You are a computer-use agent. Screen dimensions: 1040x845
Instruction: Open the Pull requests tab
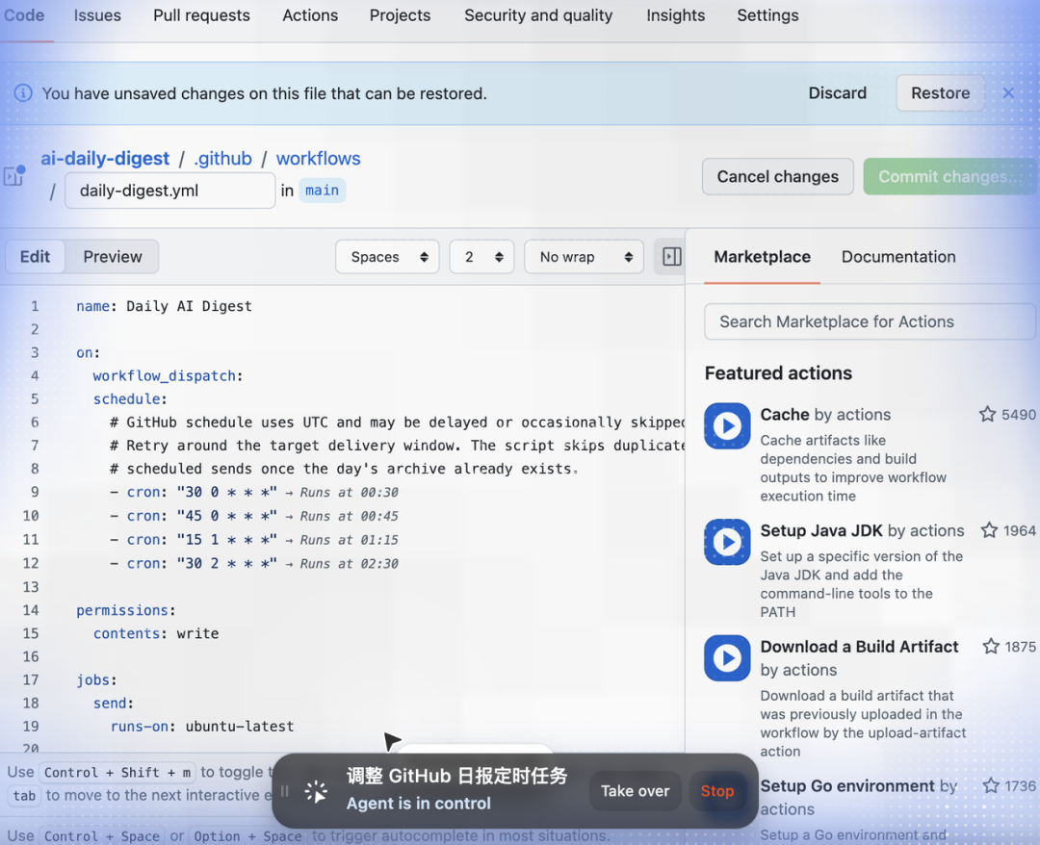click(201, 15)
